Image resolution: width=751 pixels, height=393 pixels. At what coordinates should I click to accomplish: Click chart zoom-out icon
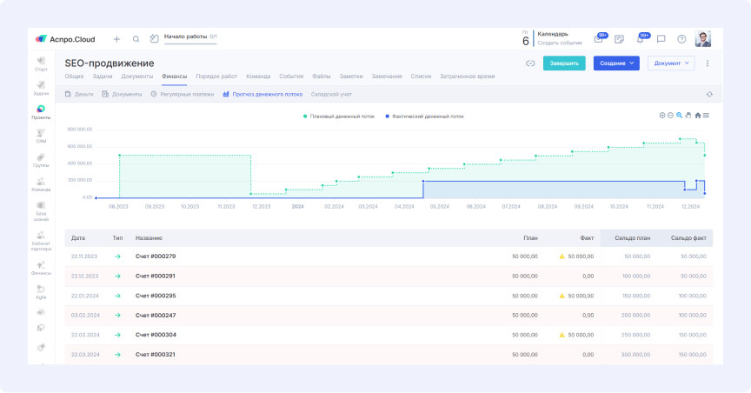[x=670, y=115]
